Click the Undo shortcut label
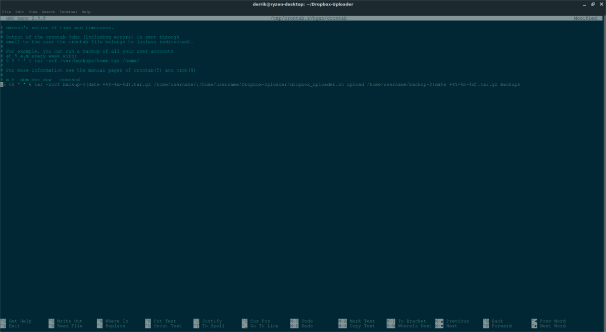Viewport: 606px width, 332px height. click(307, 321)
